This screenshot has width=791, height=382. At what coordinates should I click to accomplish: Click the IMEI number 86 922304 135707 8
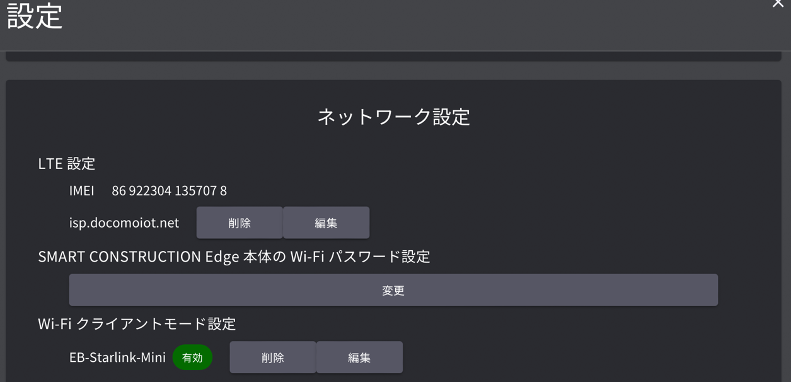[x=169, y=190]
